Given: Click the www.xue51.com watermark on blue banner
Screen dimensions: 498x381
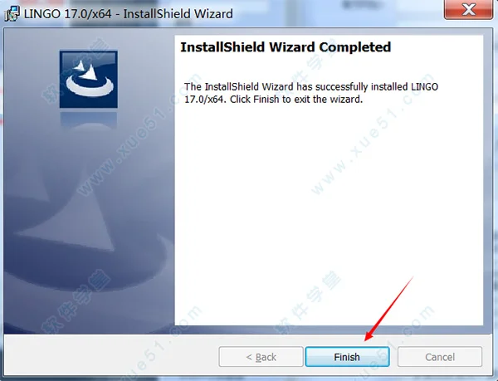Looking at the screenshot, I should [x=139, y=135].
